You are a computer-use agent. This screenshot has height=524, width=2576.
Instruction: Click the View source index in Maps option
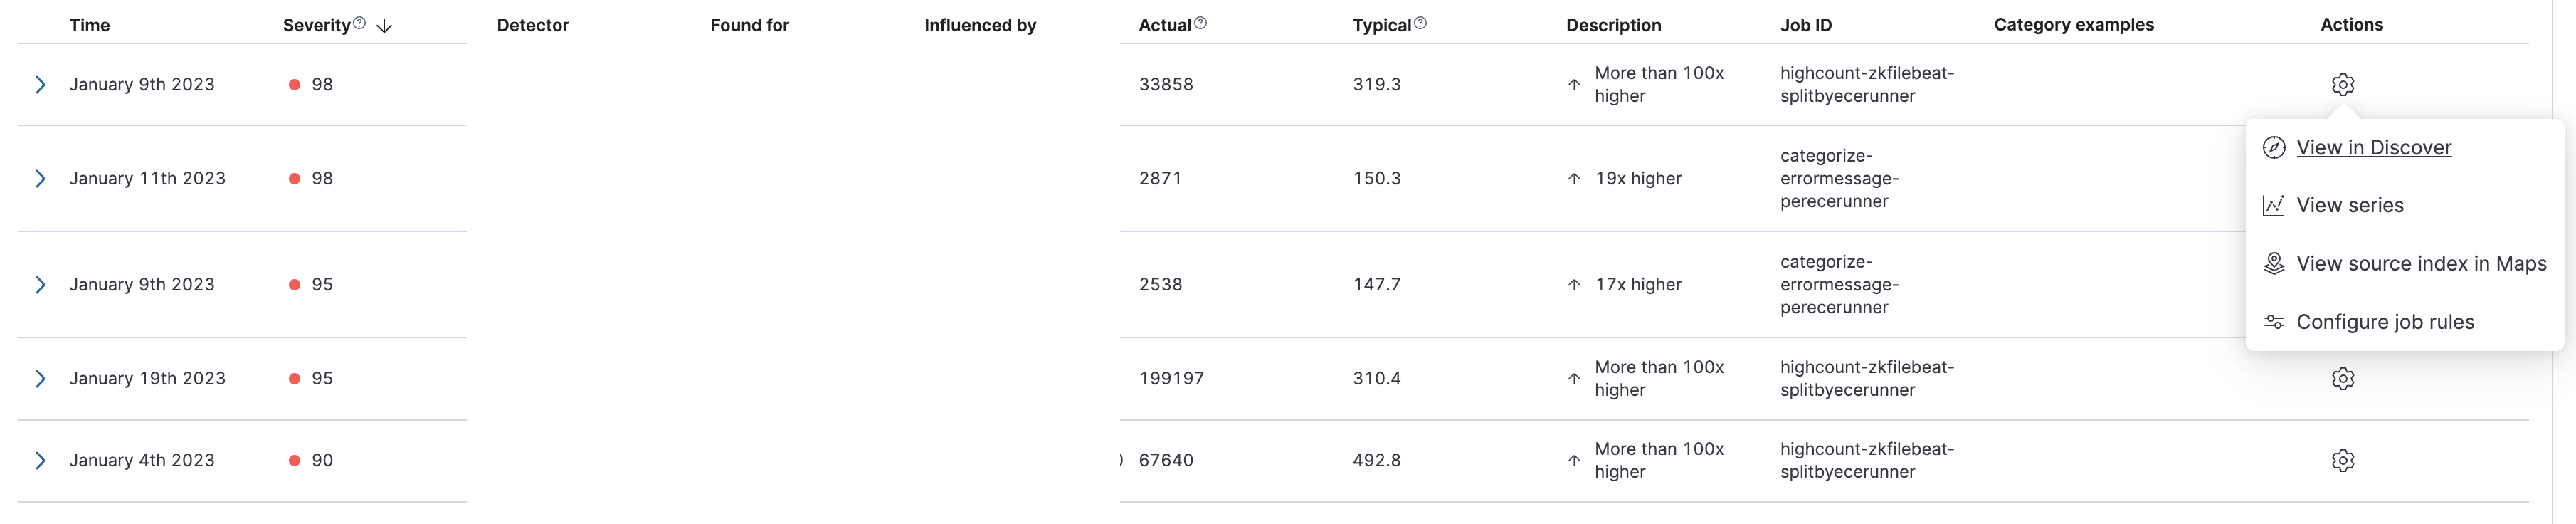[2423, 263]
